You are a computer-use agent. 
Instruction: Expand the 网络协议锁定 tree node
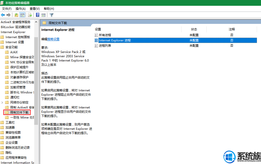[x=2, y=102]
